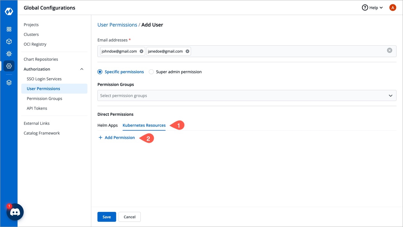403x227 pixels.
Task: Open Global Configurations gear icon
Action: coord(9,66)
